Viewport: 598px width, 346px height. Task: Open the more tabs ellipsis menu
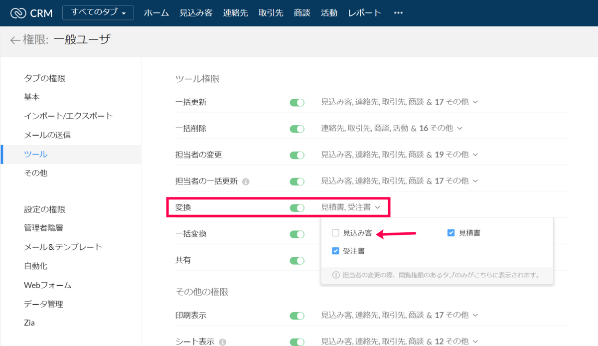pyautogui.click(x=398, y=13)
